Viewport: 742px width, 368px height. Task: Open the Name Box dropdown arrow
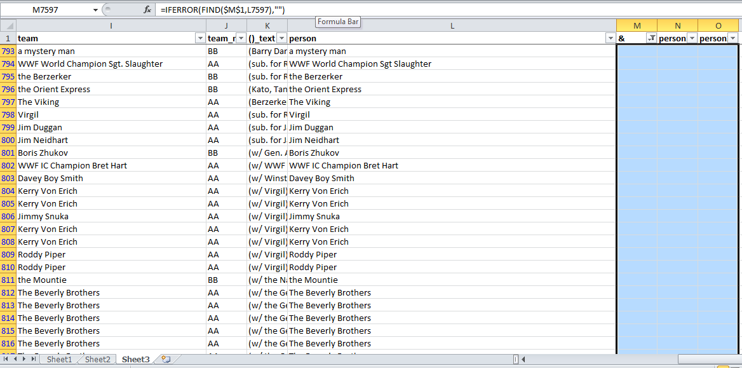click(96, 10)
